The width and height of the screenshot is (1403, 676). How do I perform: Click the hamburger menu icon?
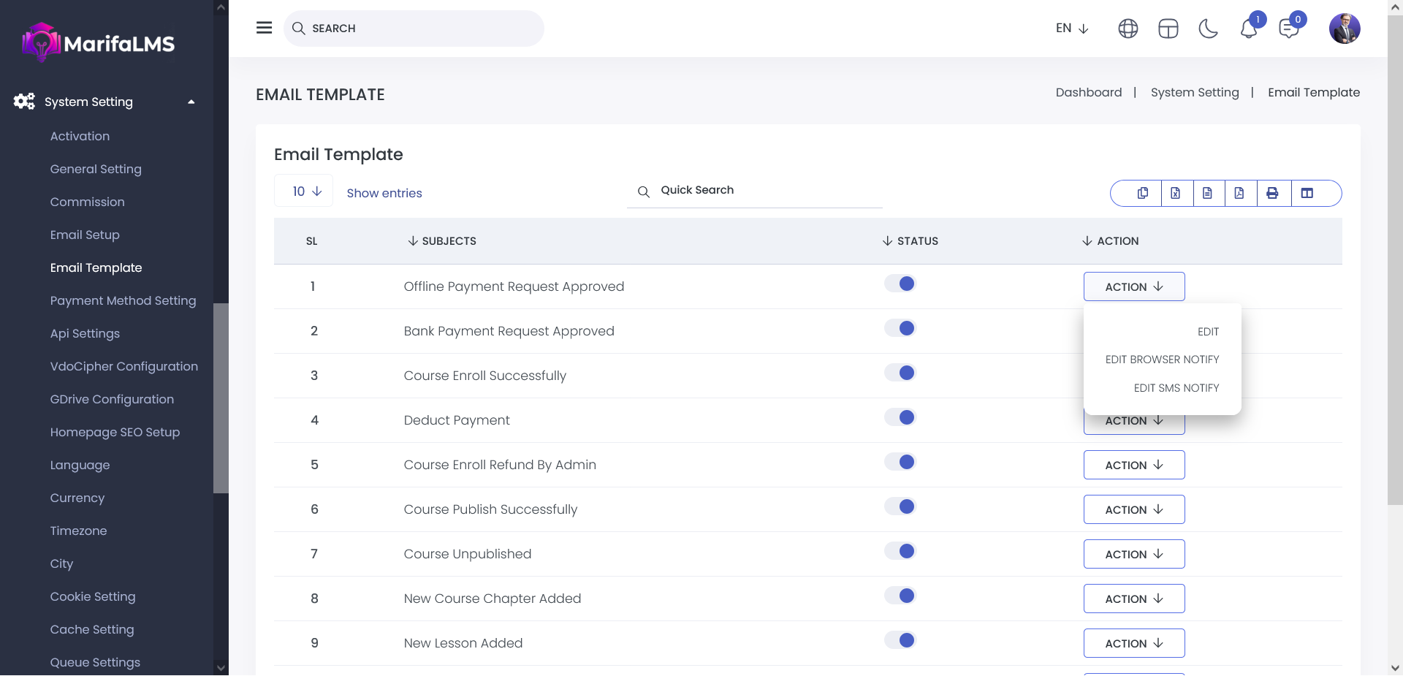[x=264, y=28]
